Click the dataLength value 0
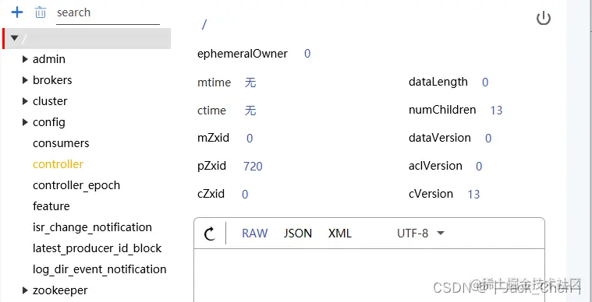Screen dimensions: 592x302 pos(485,83)
